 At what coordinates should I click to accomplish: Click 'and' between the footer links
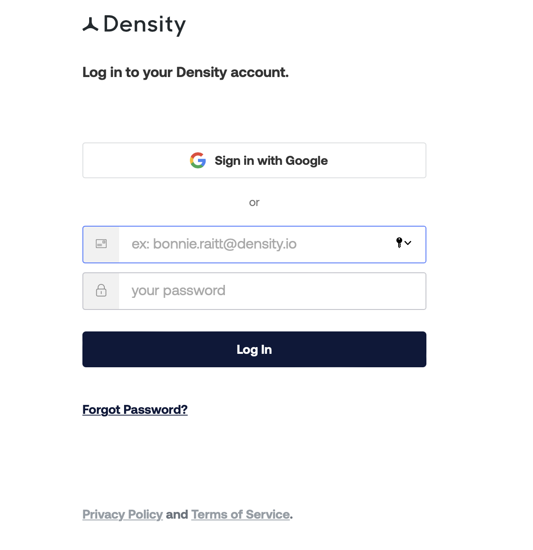click(x=177, y=515)
